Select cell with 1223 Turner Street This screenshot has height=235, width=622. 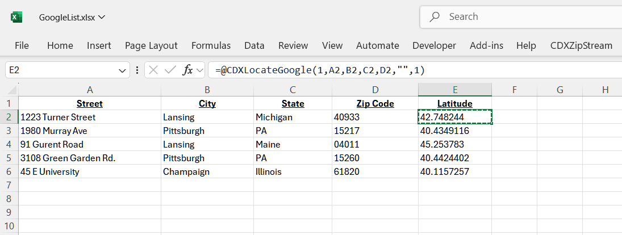(90, 117)
